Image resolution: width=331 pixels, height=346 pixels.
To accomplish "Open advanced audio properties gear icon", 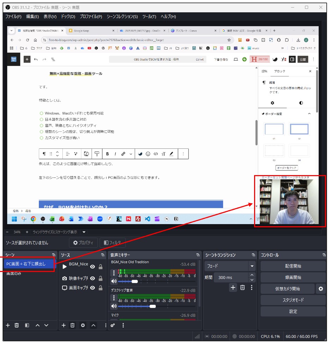I will [113, 325].
